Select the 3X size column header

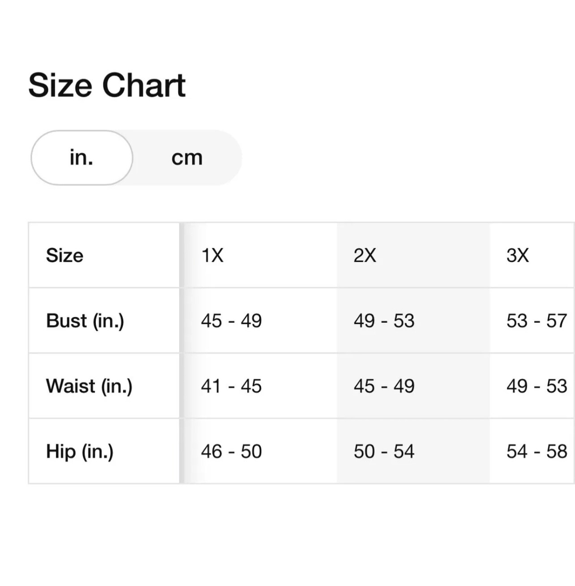click(x=518, y=256)
